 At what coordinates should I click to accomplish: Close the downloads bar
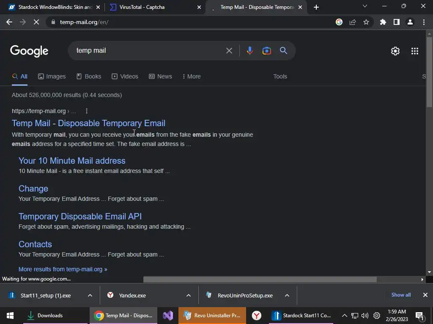425,295
